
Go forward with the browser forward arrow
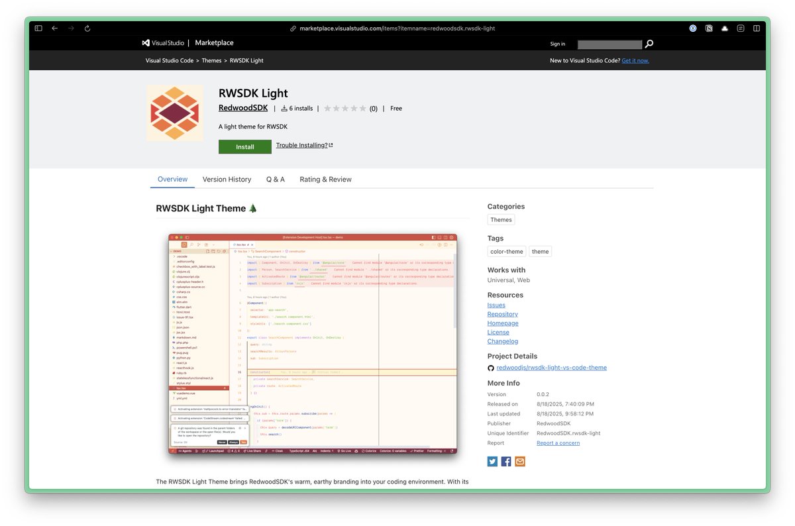tap(71, 28)
